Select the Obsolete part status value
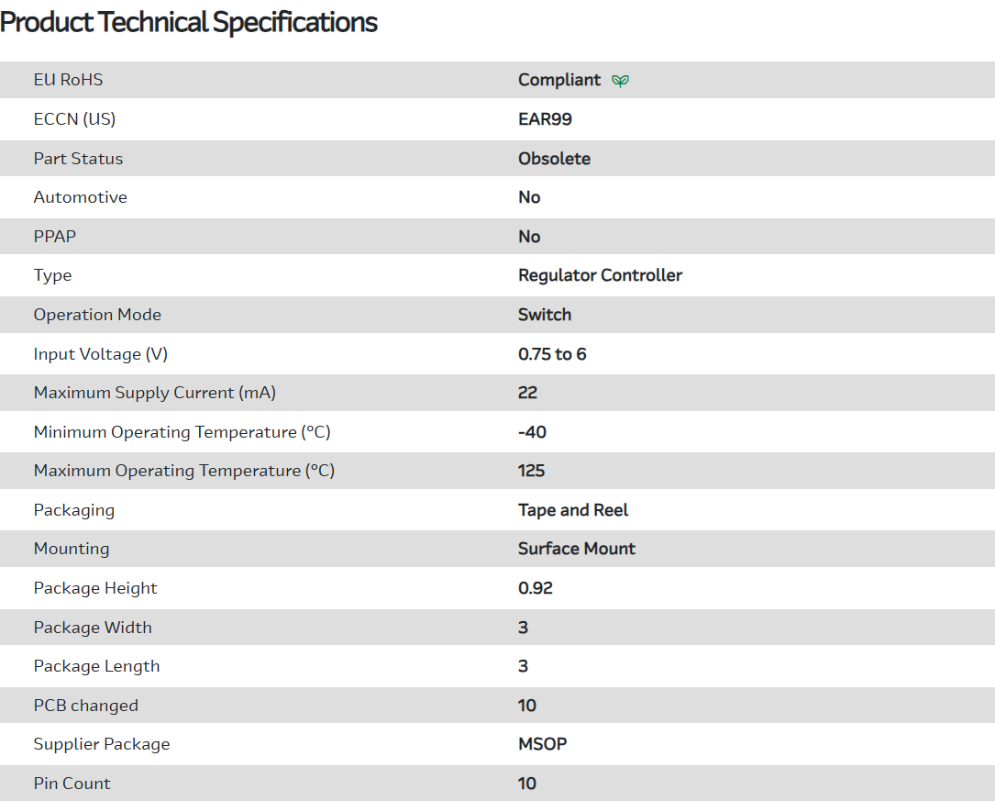This screenshot has height=801, width=995. click(x=554, y=159)
